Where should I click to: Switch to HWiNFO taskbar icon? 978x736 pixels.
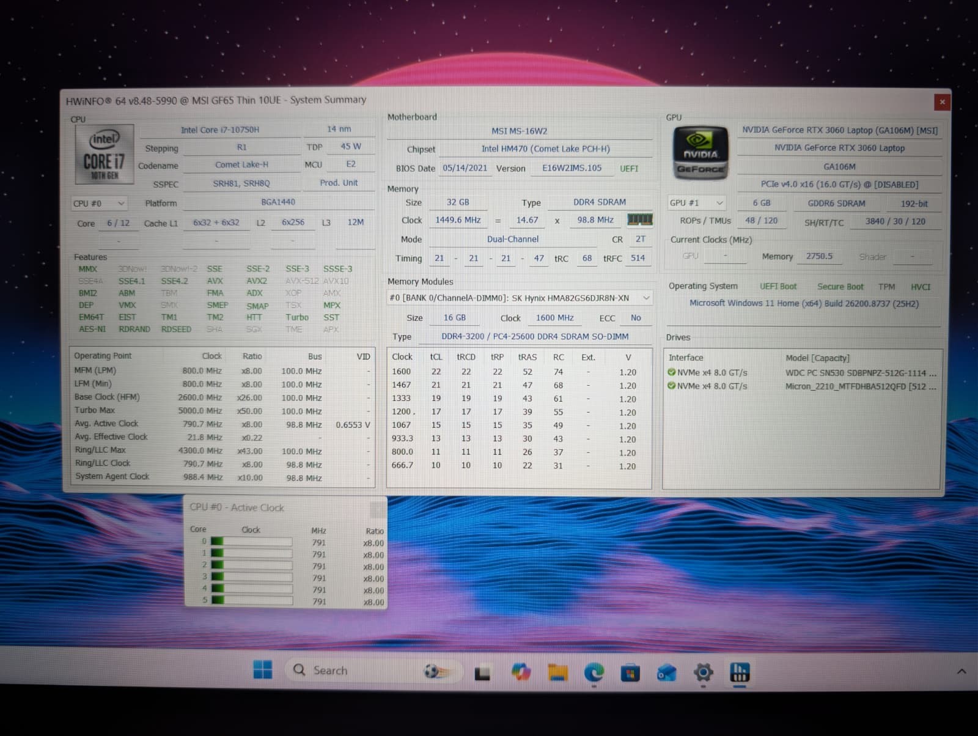[x=740, y=672]
